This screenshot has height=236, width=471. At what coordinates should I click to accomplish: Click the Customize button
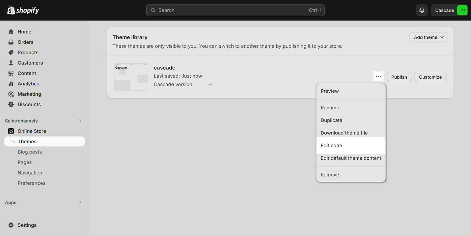coord(430,77)
